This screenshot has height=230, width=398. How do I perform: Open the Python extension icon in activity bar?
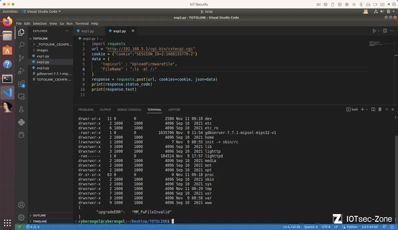click(21, 122)
